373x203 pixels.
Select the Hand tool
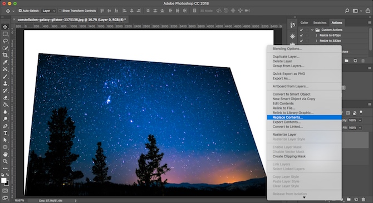click(5, 154)
